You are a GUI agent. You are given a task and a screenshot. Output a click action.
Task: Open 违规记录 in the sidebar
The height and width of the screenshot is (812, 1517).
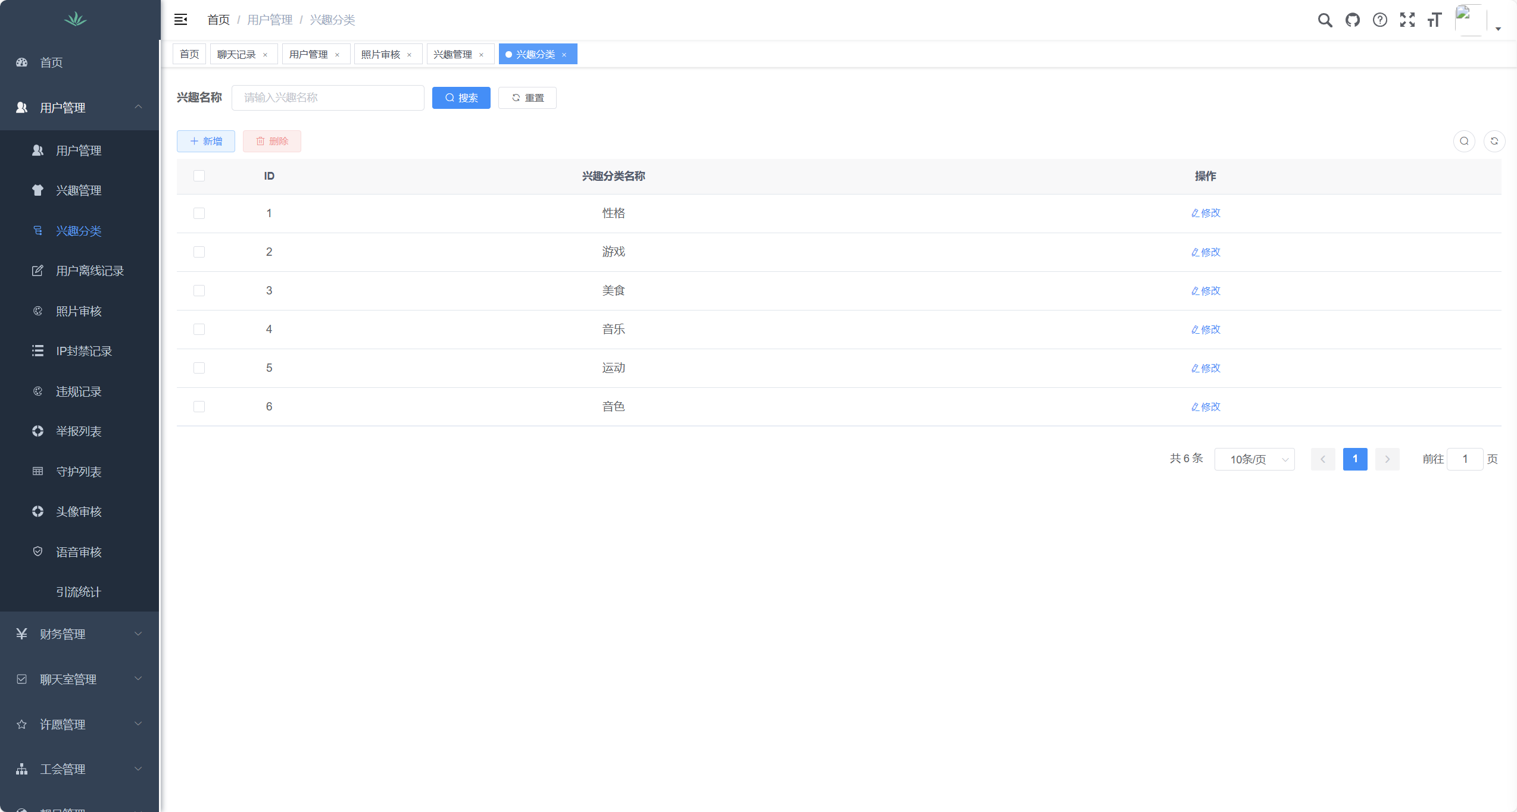tap(80, 391)
